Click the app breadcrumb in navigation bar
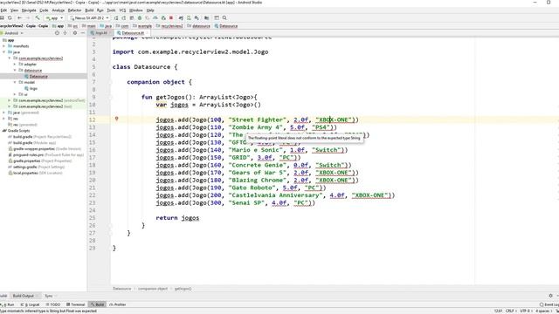The height and width of the screenshot is (314, 559). tap(59, 25)
